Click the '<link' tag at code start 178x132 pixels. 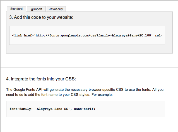click(18, 36)
